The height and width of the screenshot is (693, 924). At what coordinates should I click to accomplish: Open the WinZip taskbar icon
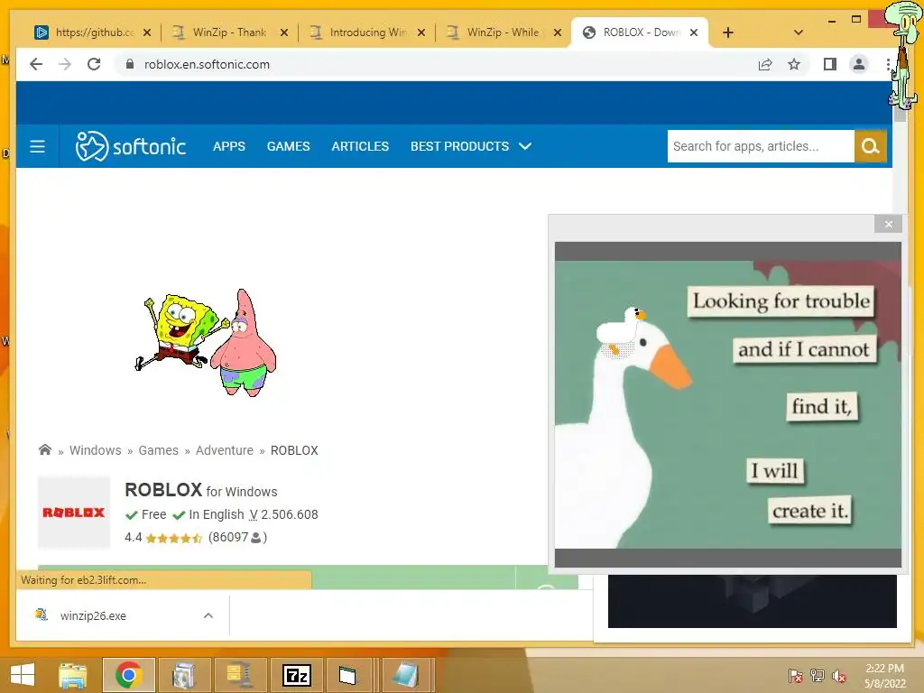pyautogui.click(x=240, y=675)
